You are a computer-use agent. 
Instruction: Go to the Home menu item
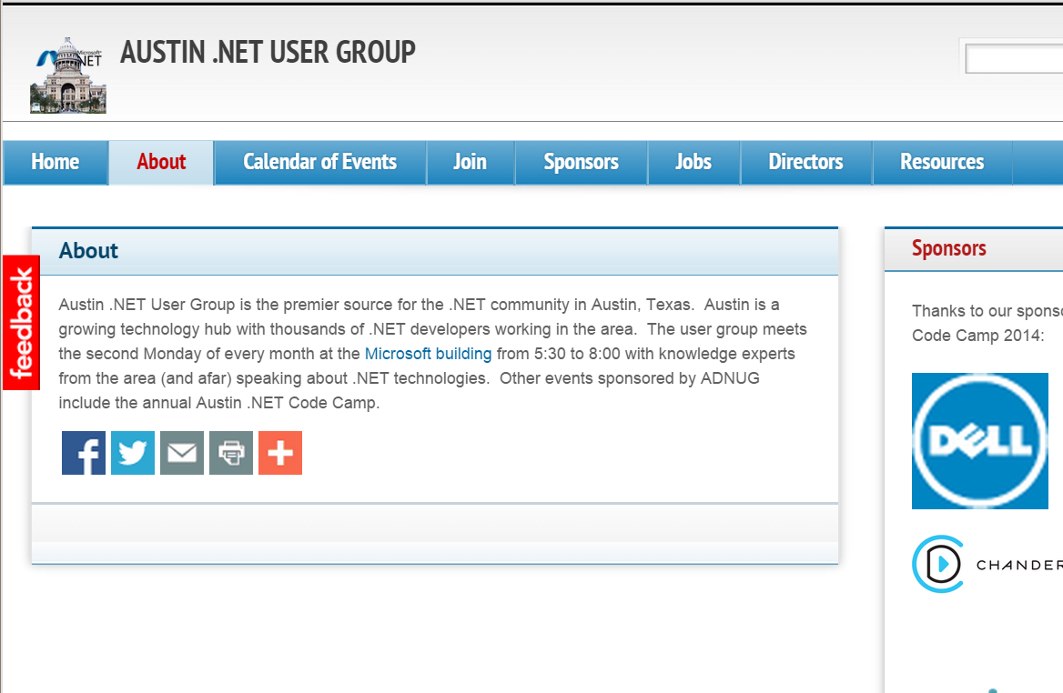(x=56, y=162)
